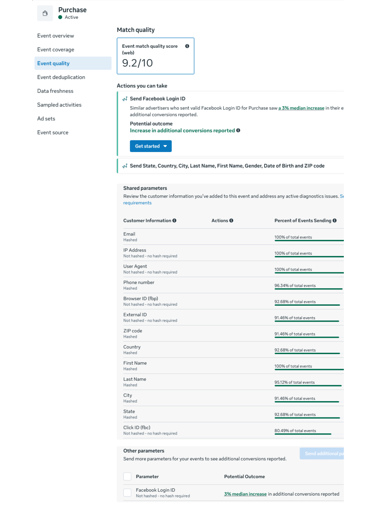Screen dimensions: 382x509
Task: Open info icon beside Event match quality score
Action: pos(187,46)
